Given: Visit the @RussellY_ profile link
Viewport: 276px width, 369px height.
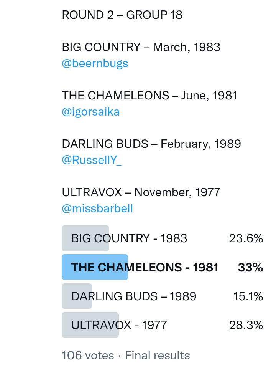Looking at the screenshot, I should click(92, 160).
